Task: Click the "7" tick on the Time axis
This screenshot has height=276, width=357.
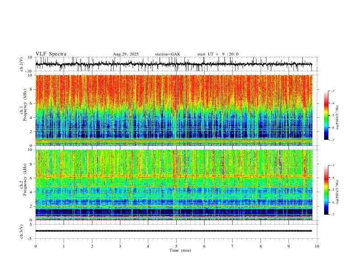Action: (233, 246)
